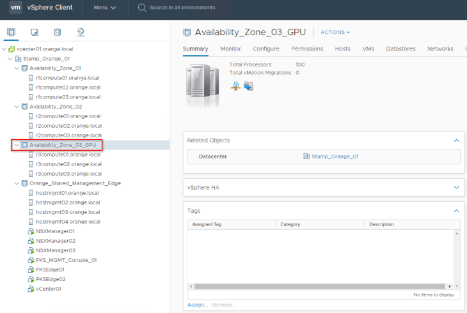The image size is (467, 313).
Task: Click the Tags table horizontal scrollbar
Action: click(x=320, y=286)
